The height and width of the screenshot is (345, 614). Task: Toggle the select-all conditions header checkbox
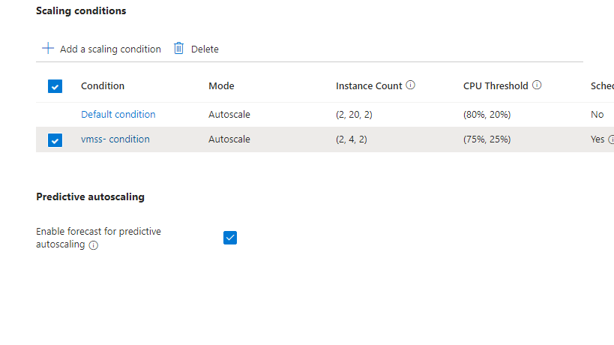tap(55, 86)
